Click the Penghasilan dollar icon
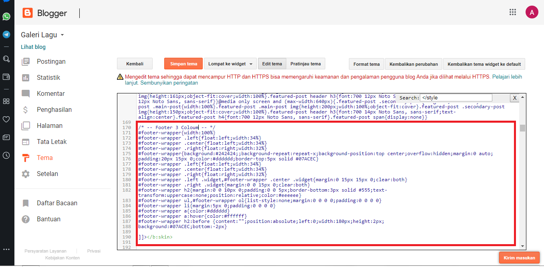This screenshot has height=267, width=544. click(x=26, y=109)
